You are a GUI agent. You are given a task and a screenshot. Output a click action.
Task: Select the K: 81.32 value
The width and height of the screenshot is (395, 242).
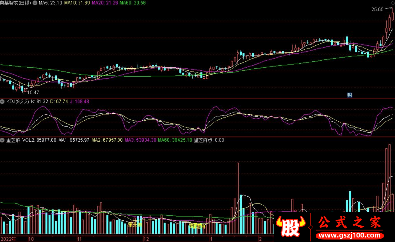click(x=39, y=102)
